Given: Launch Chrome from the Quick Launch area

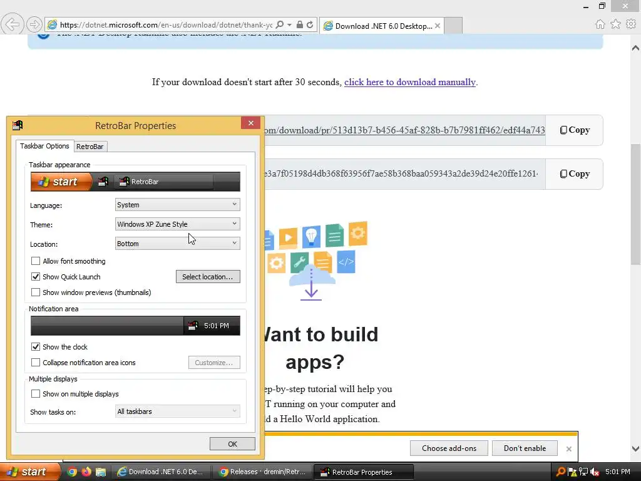Looking at the screenshot, I should click(x=71, y=472).
